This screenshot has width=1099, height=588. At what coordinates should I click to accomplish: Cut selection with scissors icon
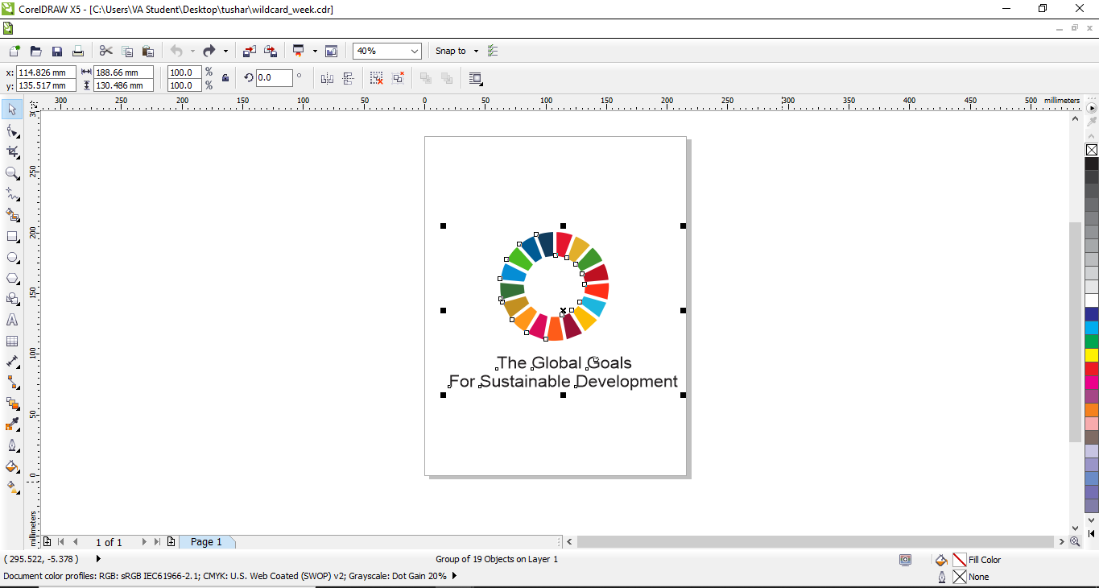(106, 51)
